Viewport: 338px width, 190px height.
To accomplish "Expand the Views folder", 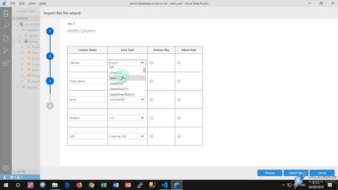I will click(x=22, y=53).
